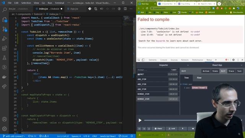245x138 pixels.
Task: Select the Raw tab in Redux diff panel
Action: click(x=199, y=78)
